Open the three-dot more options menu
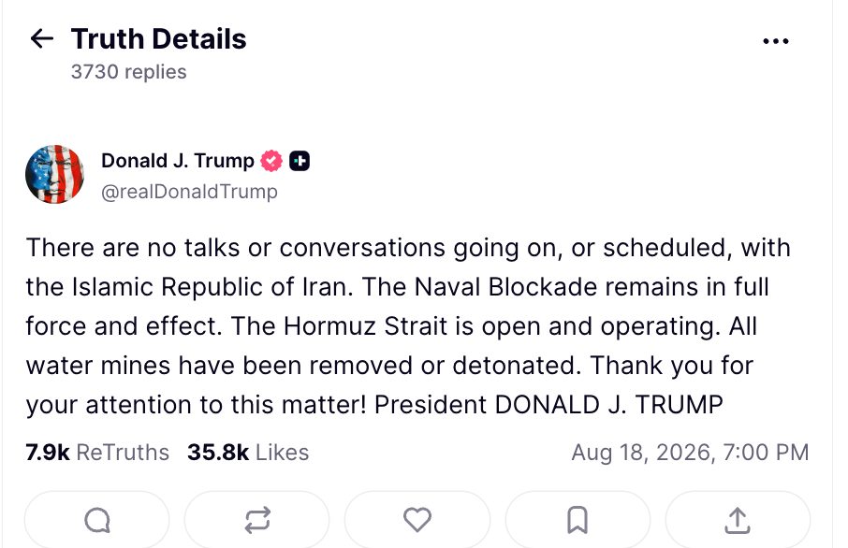848x548 pixels. click(x=776, y=41)
